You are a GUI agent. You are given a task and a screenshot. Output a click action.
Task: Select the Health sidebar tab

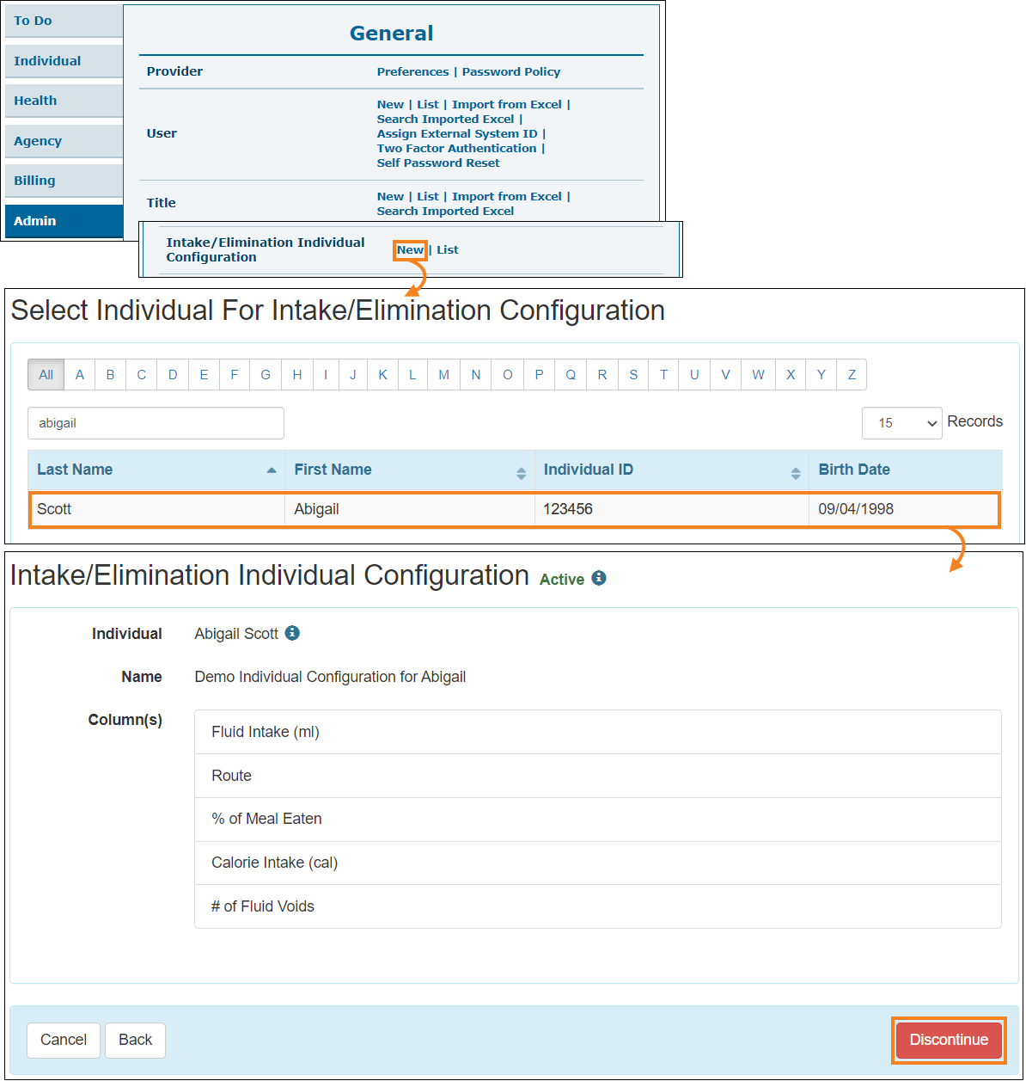64,101
